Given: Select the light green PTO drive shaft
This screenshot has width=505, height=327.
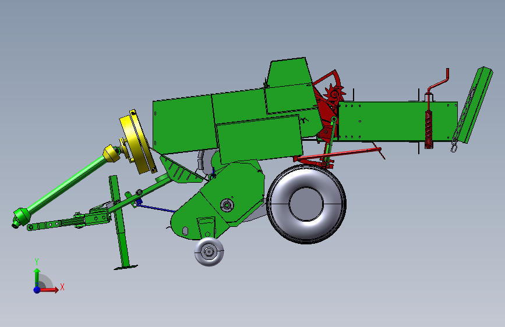Looking at the screenshot, I should (x=66, y=187).
